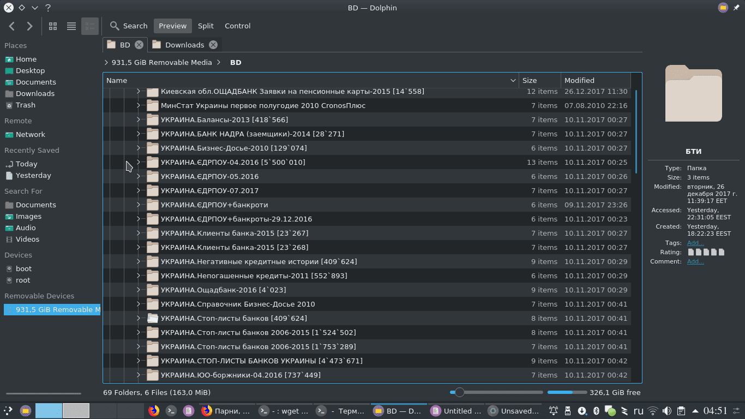745x419 pixels.
Task: Expand УКРАИНА.БАНК НАДРА folder arrow
Action: (138, 134)
